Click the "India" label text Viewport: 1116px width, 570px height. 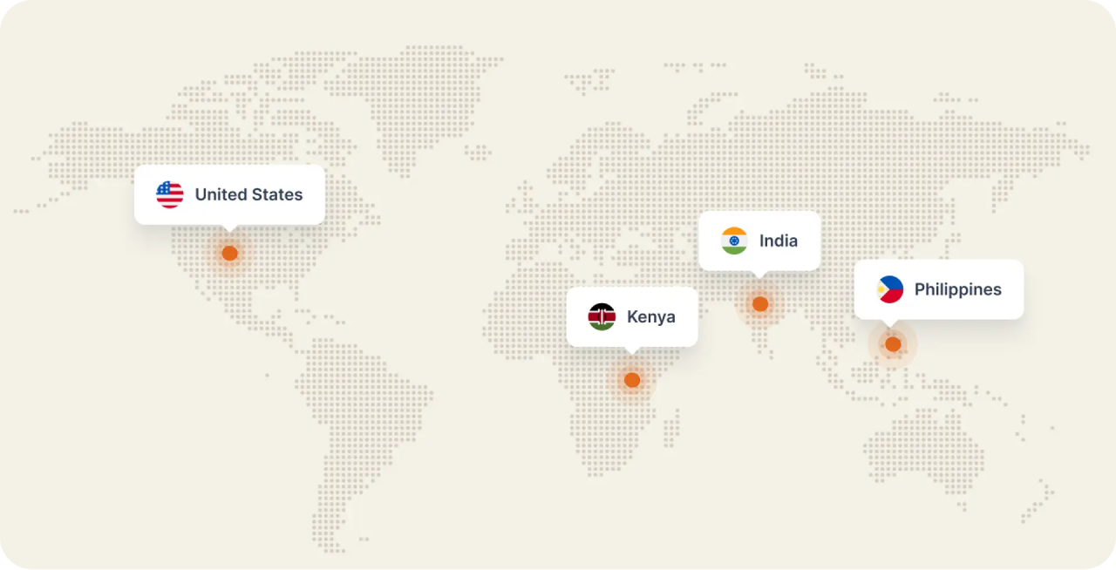[x=778, y=241]
